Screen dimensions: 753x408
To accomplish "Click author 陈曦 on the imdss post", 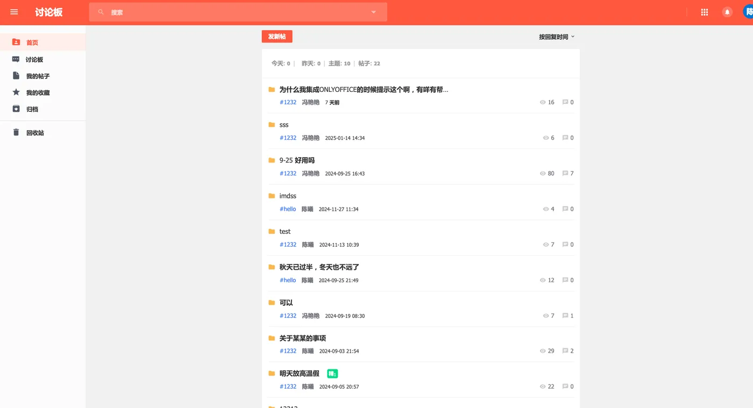I will click(x=307, y=209).
